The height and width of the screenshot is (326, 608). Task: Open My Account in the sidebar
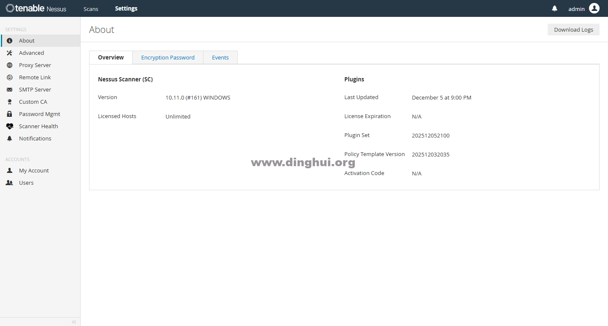click(34, 171)
